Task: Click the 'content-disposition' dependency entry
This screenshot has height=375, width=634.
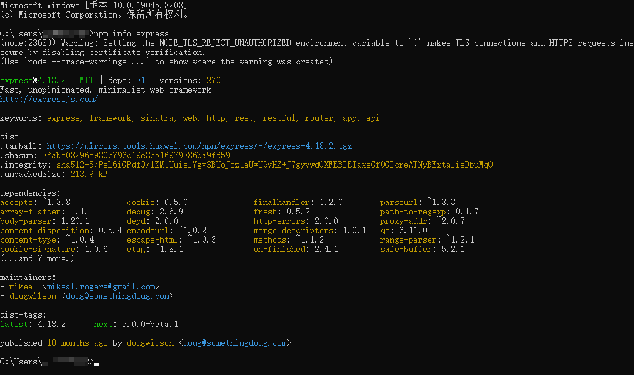Action: [61, 230]
